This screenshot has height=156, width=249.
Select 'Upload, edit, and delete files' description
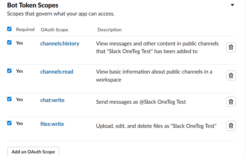coord(156,126)
